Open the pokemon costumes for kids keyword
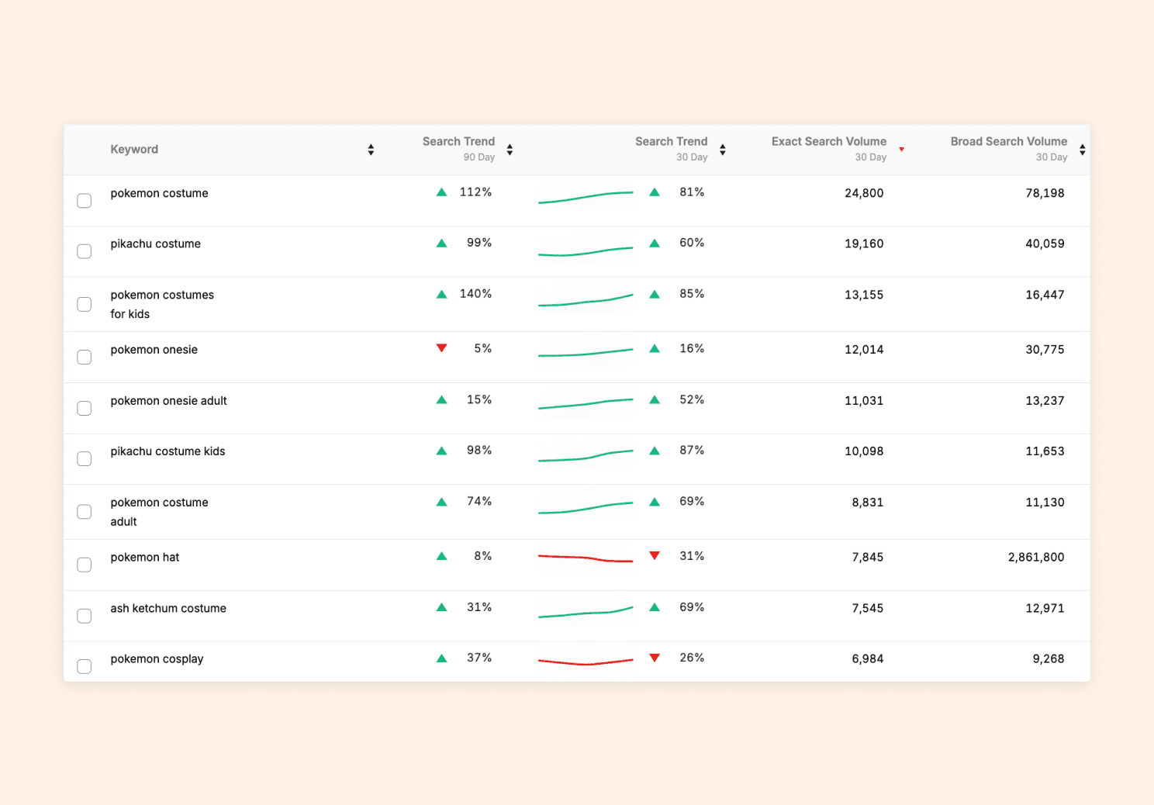The image size is (1154, 805). point(162,305)
